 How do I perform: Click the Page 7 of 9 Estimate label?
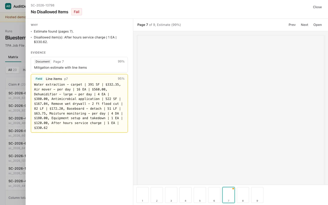pyautogui.click(x=159, y=25)
